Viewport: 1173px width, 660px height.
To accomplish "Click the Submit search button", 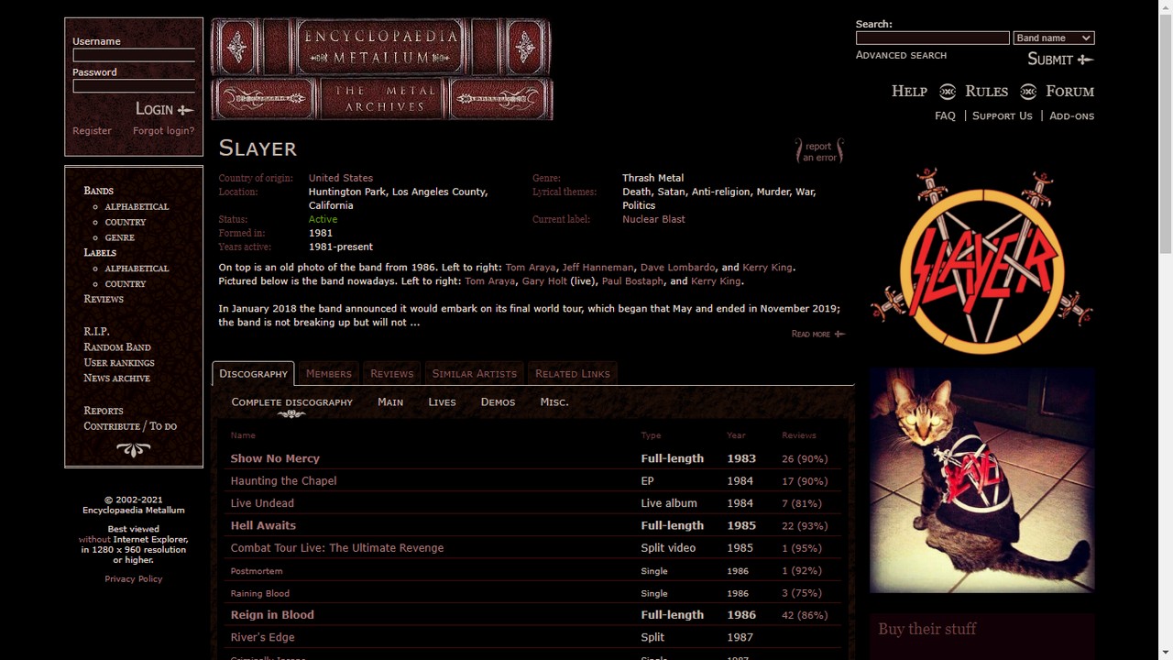I will (x=1060, y=59).
